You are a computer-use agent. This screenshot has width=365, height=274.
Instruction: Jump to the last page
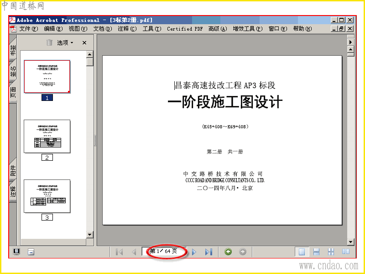209,252
